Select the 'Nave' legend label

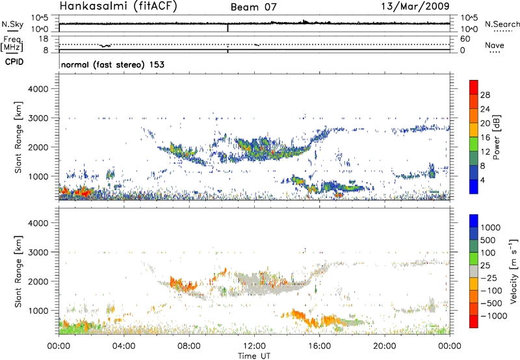click(495, 45)
